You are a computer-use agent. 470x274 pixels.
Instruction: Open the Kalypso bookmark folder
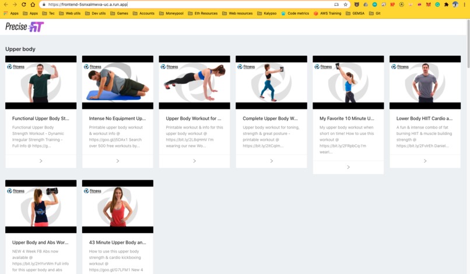267,13
